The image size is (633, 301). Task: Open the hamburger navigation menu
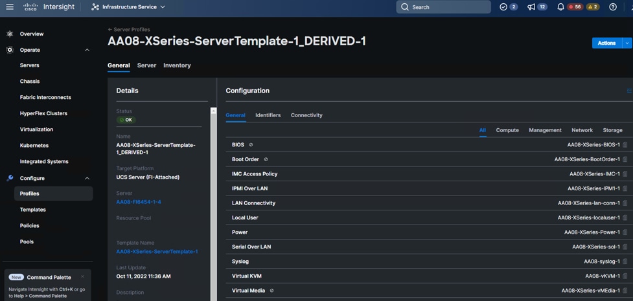(x=10, y=7)
